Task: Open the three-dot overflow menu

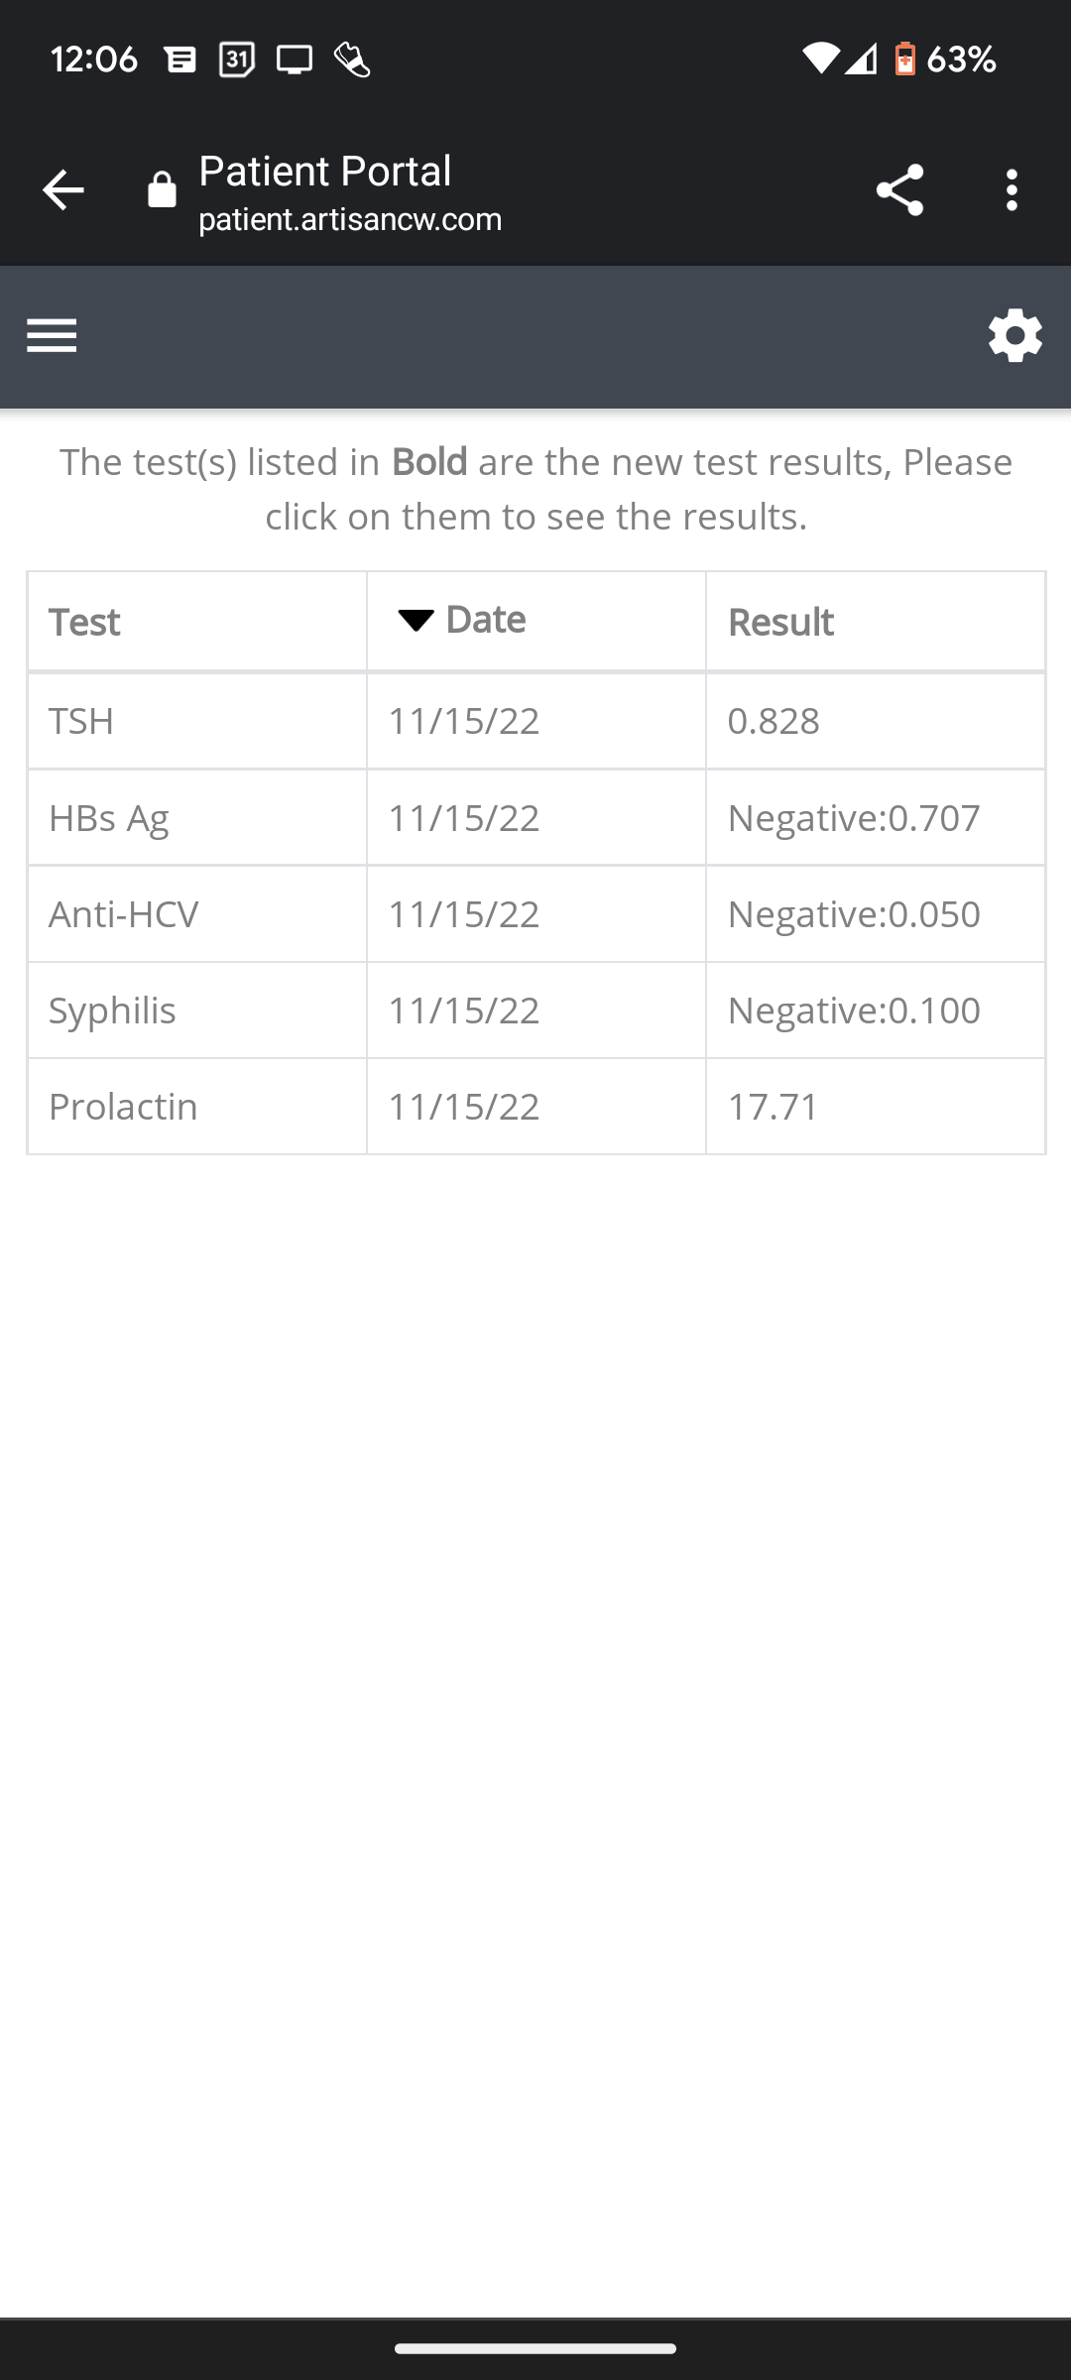Action: 1011,190
